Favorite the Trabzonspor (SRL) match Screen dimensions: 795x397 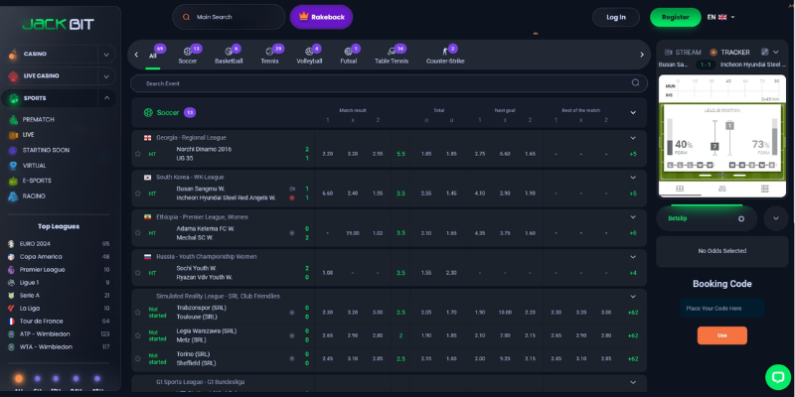coord(137,313)
